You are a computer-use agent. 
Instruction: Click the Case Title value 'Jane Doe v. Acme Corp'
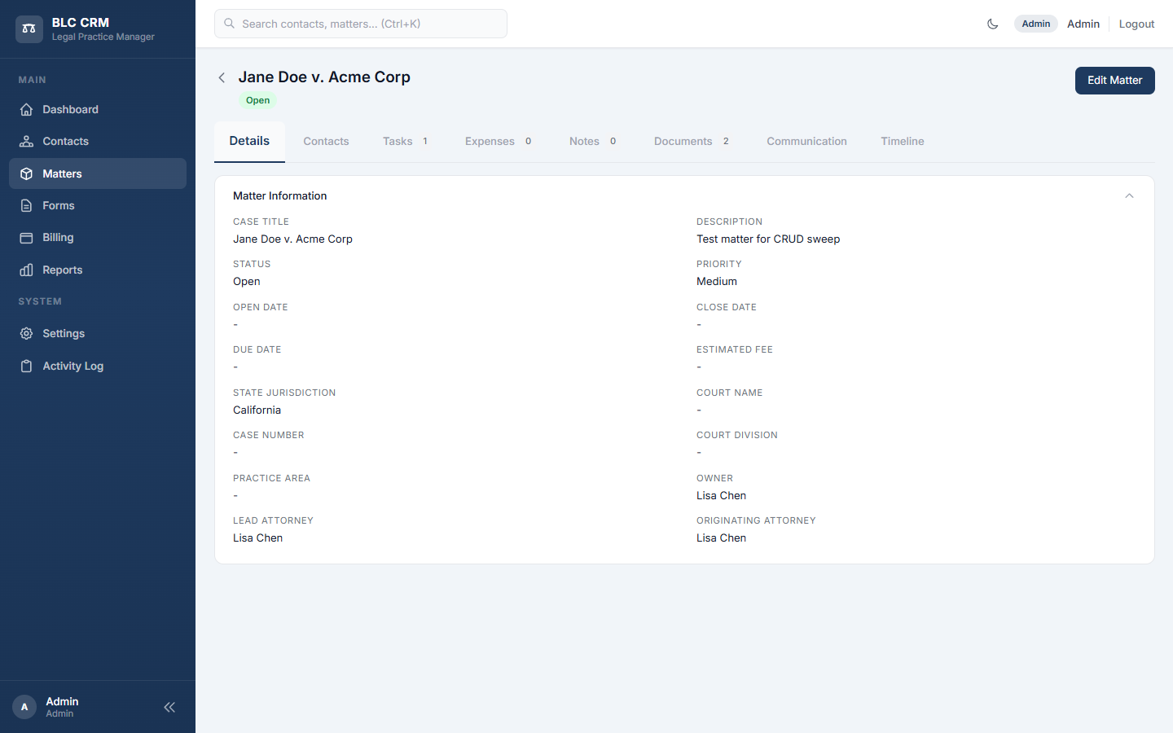[292, 239]
